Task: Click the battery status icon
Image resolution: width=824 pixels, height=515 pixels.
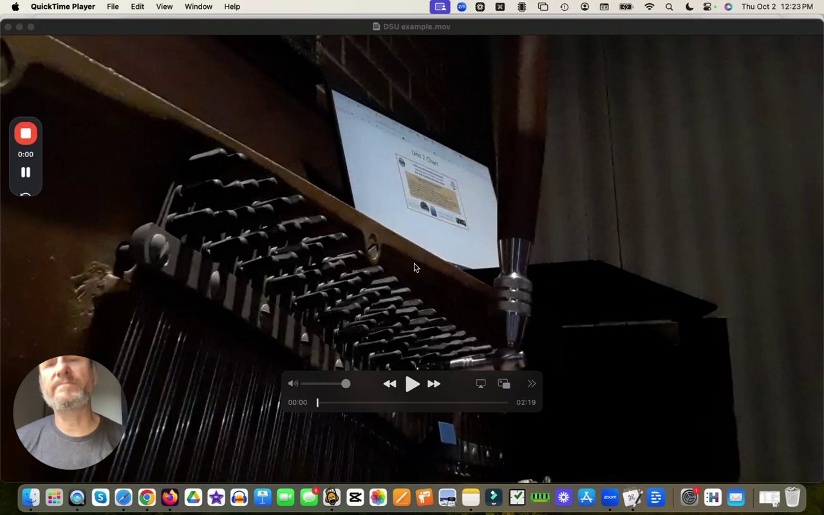Action: 626,6
